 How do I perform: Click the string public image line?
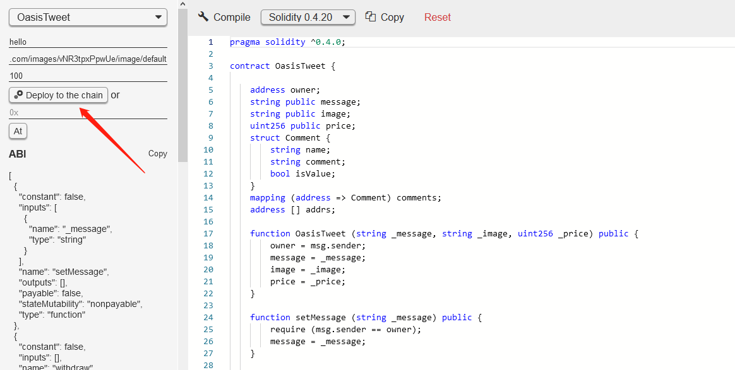coord(300,113)
